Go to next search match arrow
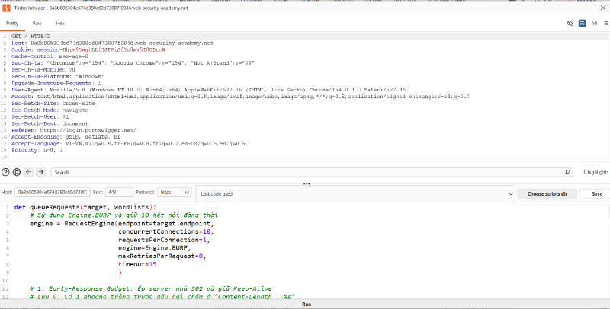 [41, 171]
